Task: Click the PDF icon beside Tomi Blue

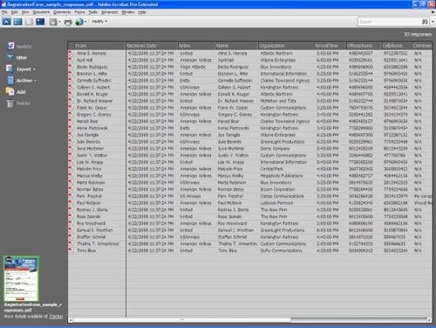Action: click(71, 251)
